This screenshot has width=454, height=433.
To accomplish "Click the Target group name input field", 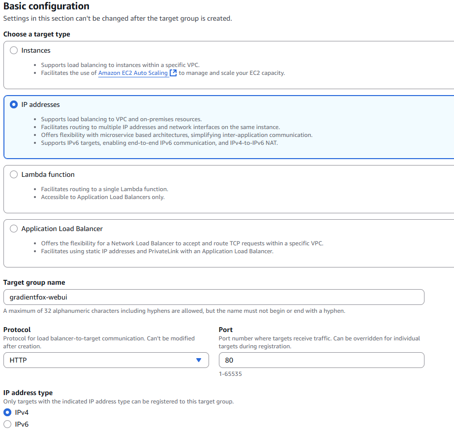I will point(213,297).
